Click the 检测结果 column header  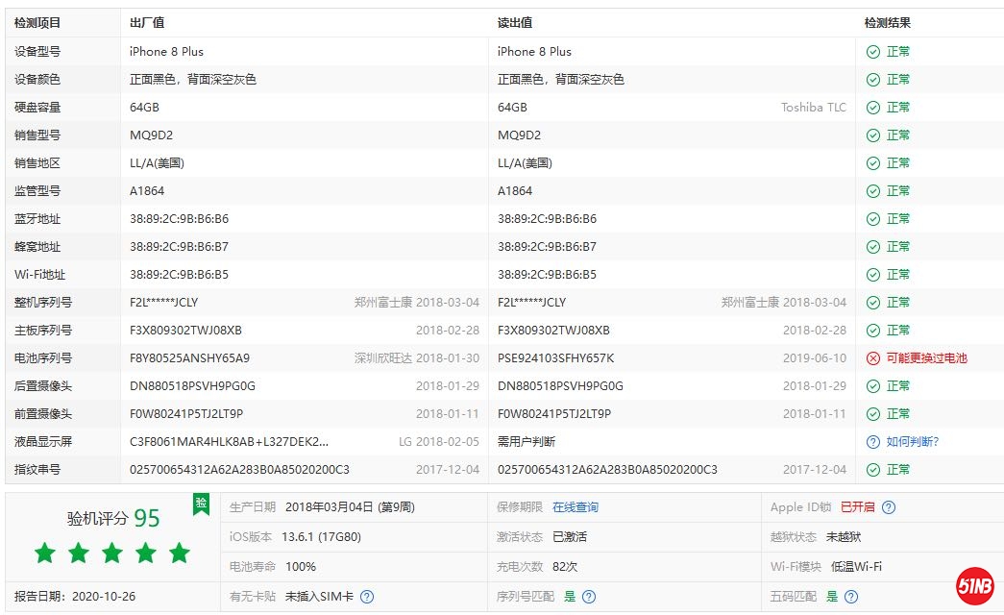[887, 23]
